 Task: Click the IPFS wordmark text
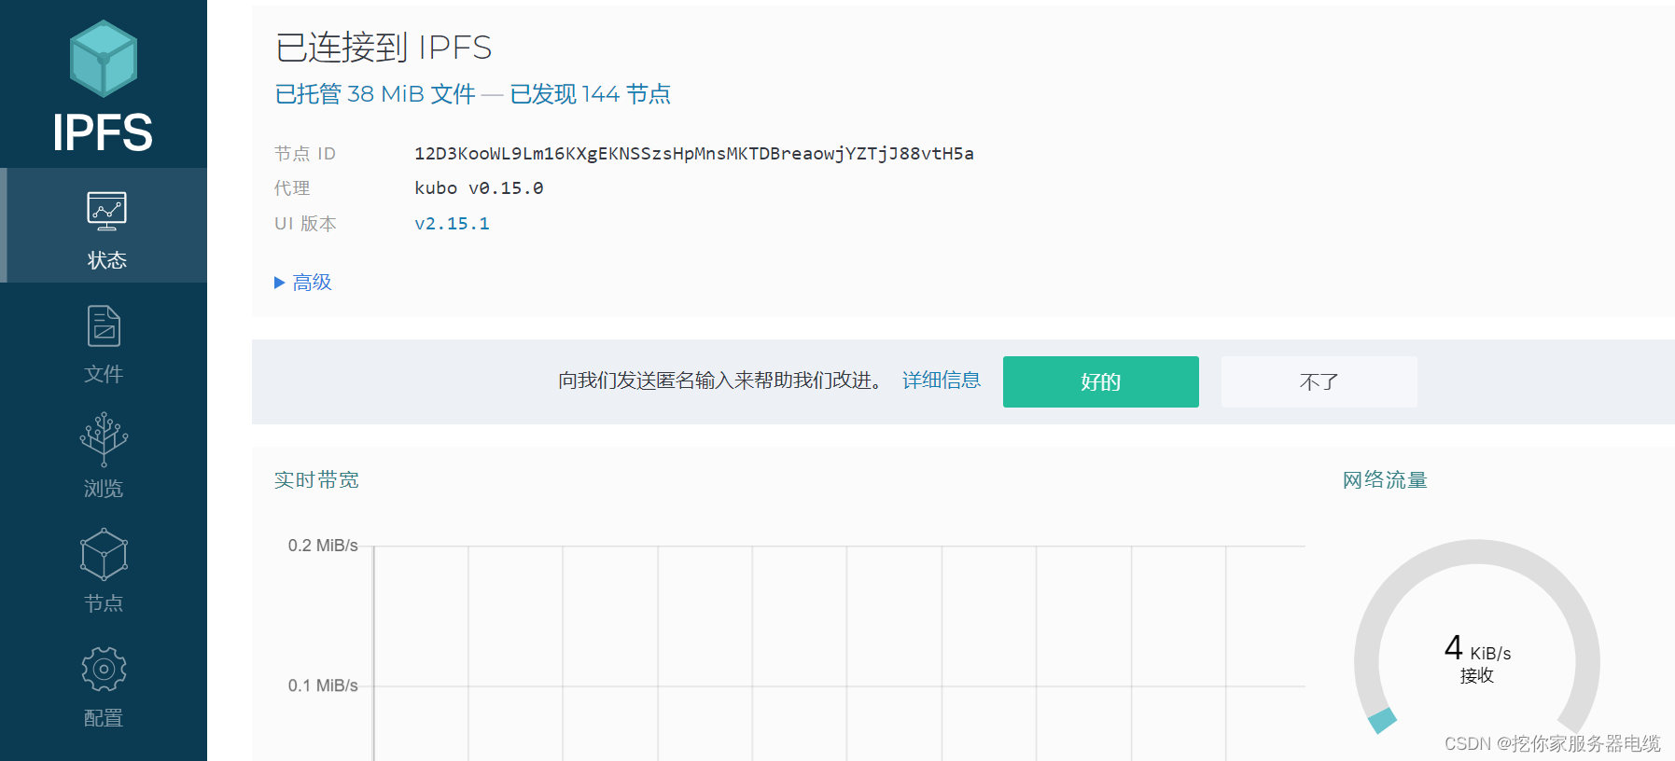(x=103, y=132)
